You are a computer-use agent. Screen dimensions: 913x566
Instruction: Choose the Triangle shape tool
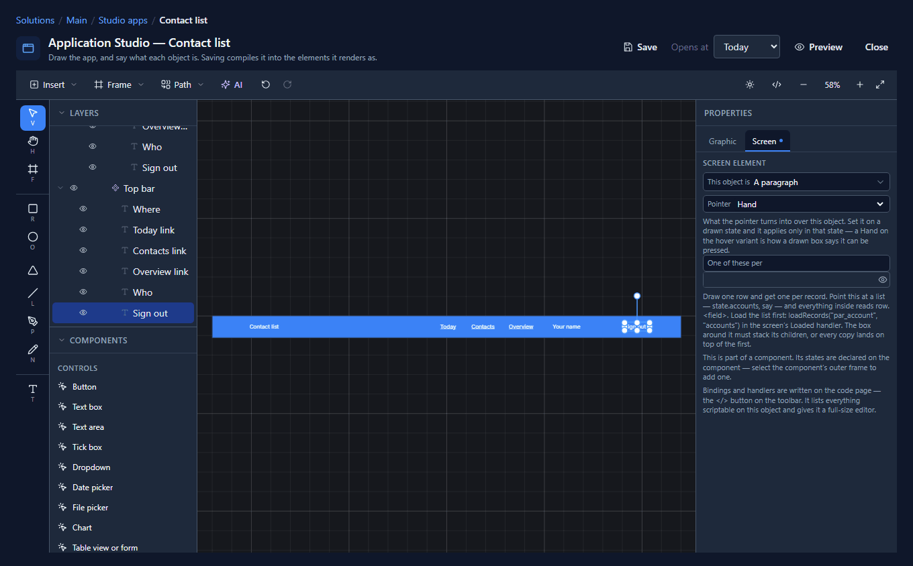click(33, 270)
